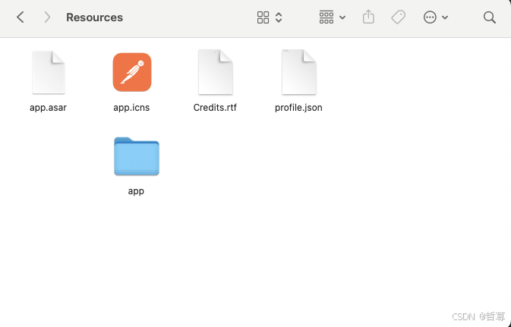Open the search magnifier
This screenshot has width=511, height=327.
[490, 17]
